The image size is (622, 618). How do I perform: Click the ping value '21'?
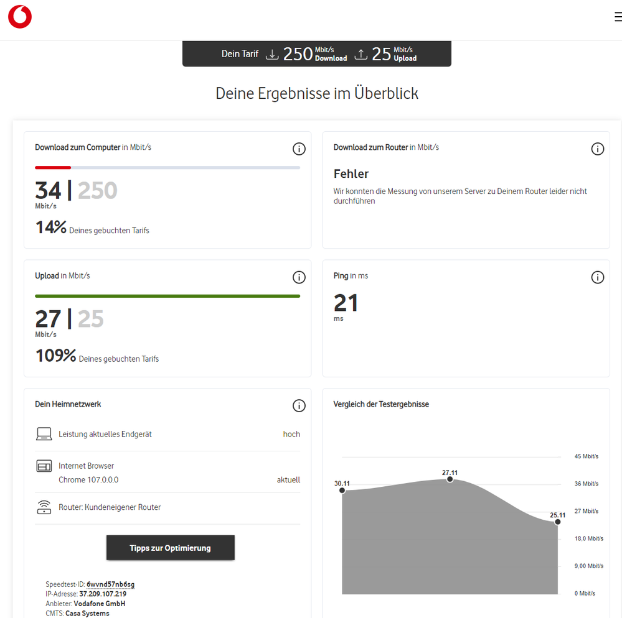coord(346,303)
